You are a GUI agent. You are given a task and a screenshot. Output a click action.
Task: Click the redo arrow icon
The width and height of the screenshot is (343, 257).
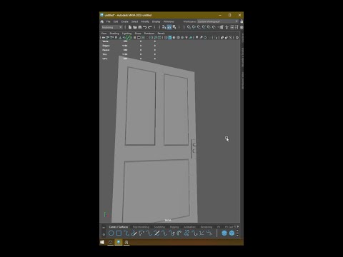(x=150, y=27)
